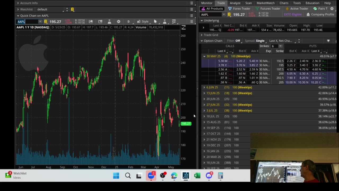Open the Education tab
This screenshot has height=191, width=339.
312,3
